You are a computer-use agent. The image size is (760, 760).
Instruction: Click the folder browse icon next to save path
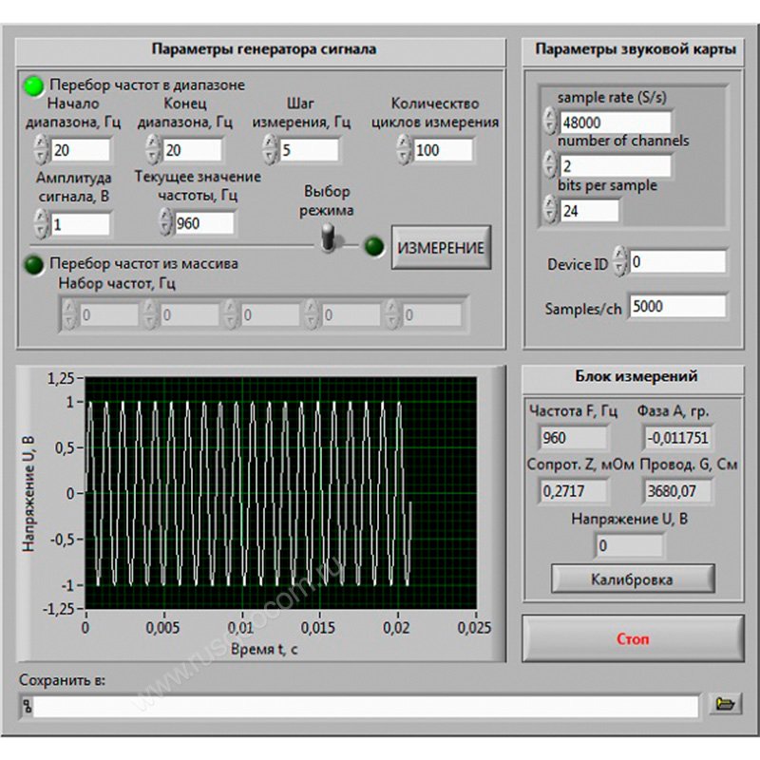[x=725, y=704]
